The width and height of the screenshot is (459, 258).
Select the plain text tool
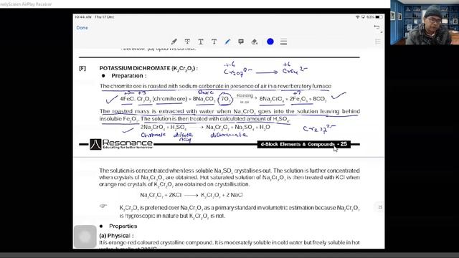coord(214,42)
